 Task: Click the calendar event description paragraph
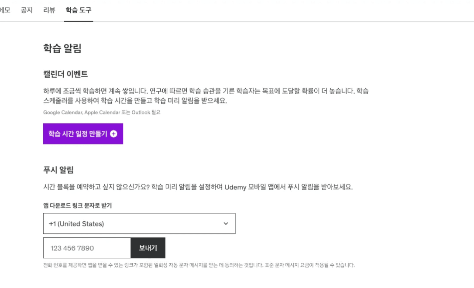(206, 96)
